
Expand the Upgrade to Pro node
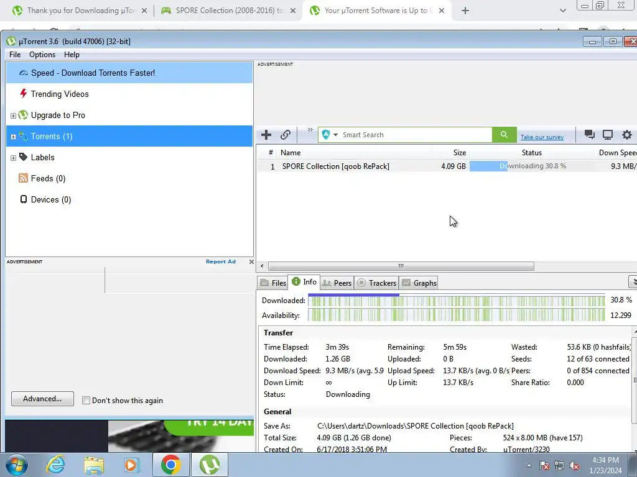[x=14, y=116]
